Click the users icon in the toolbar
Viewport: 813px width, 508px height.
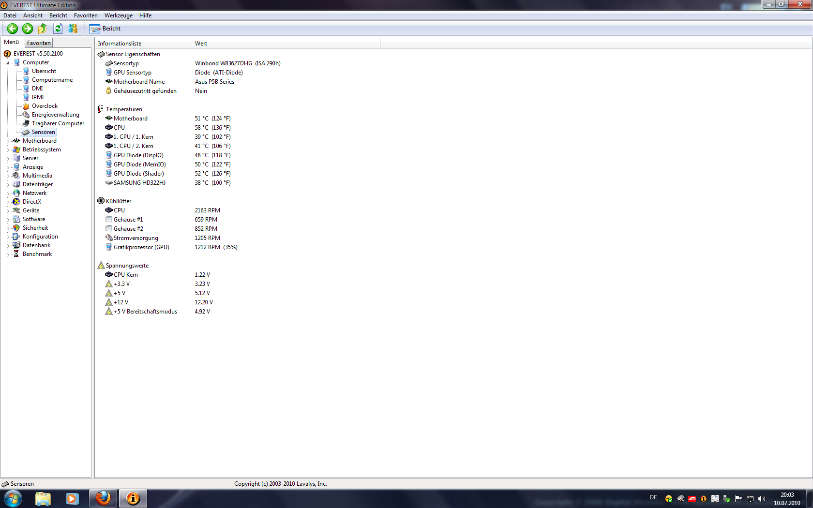coord(73,29)
